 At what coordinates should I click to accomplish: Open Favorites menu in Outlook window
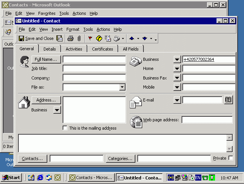(x=47, y=14)
